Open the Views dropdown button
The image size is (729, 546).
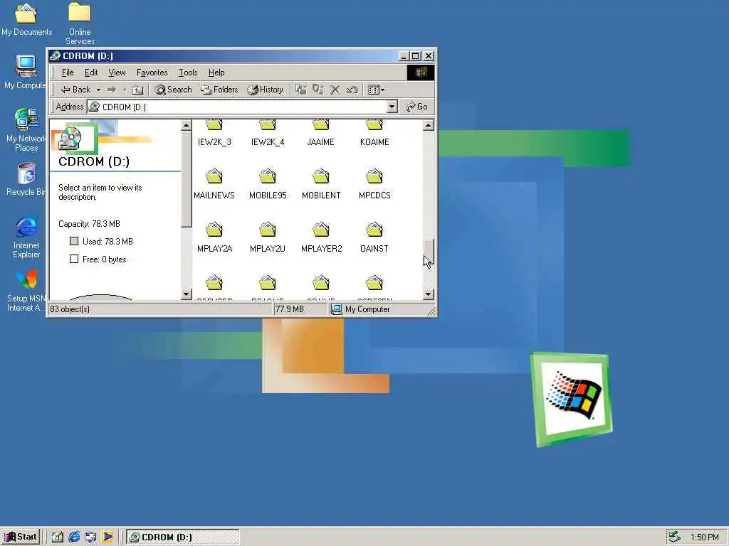point(376,90)
